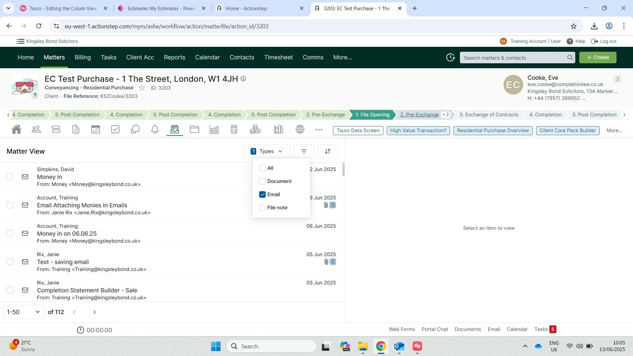The height and width of the screenshot is (356, 633).
Task: Switch to the Home - Actionstep tab
Action: point(246,9)
